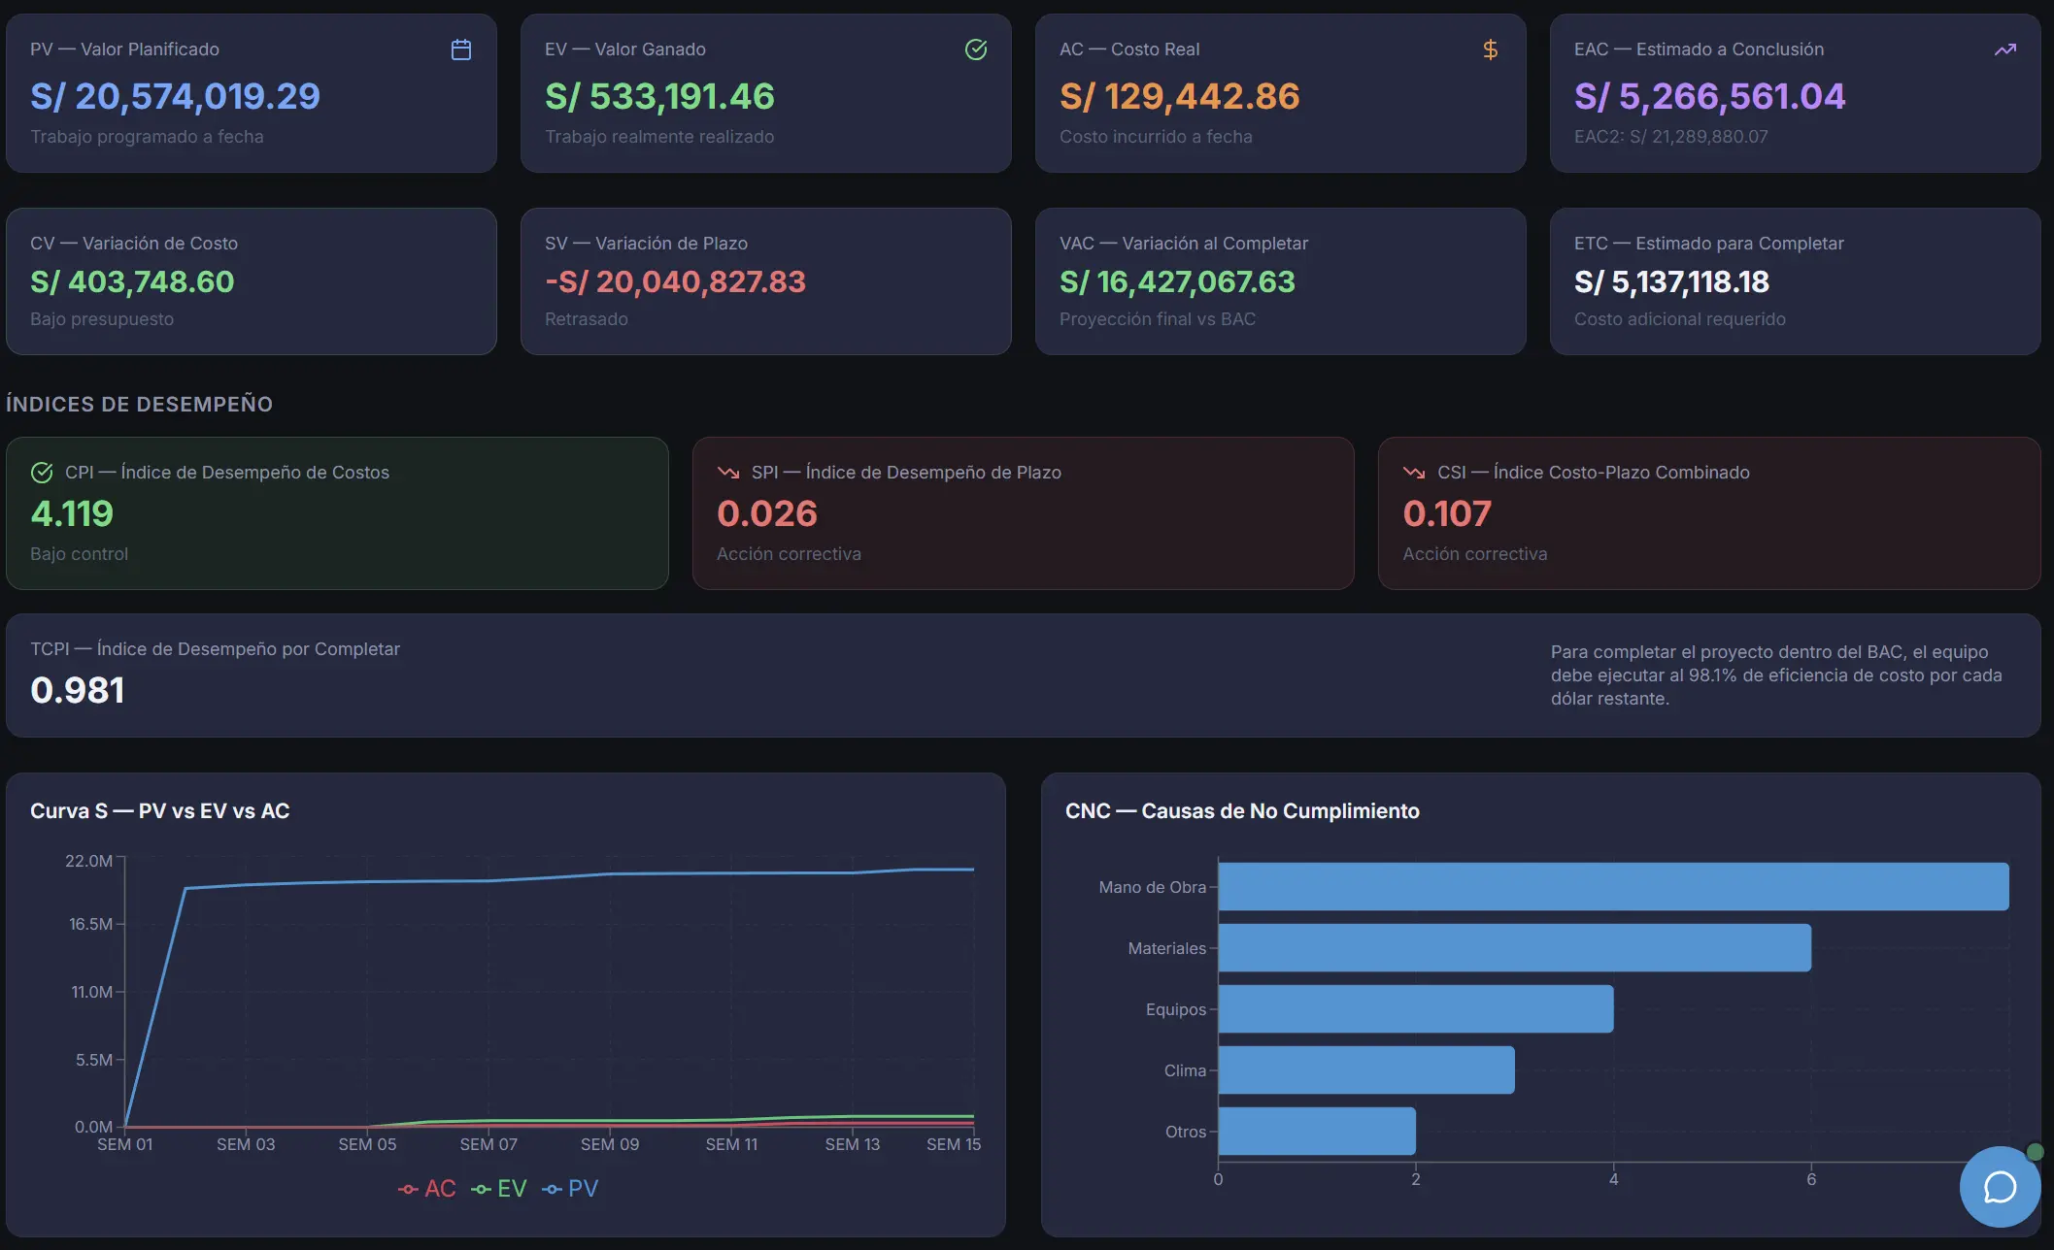Click the 'Materiales' category axis label
The image size is (2054, 1250).
[1166, 948]
